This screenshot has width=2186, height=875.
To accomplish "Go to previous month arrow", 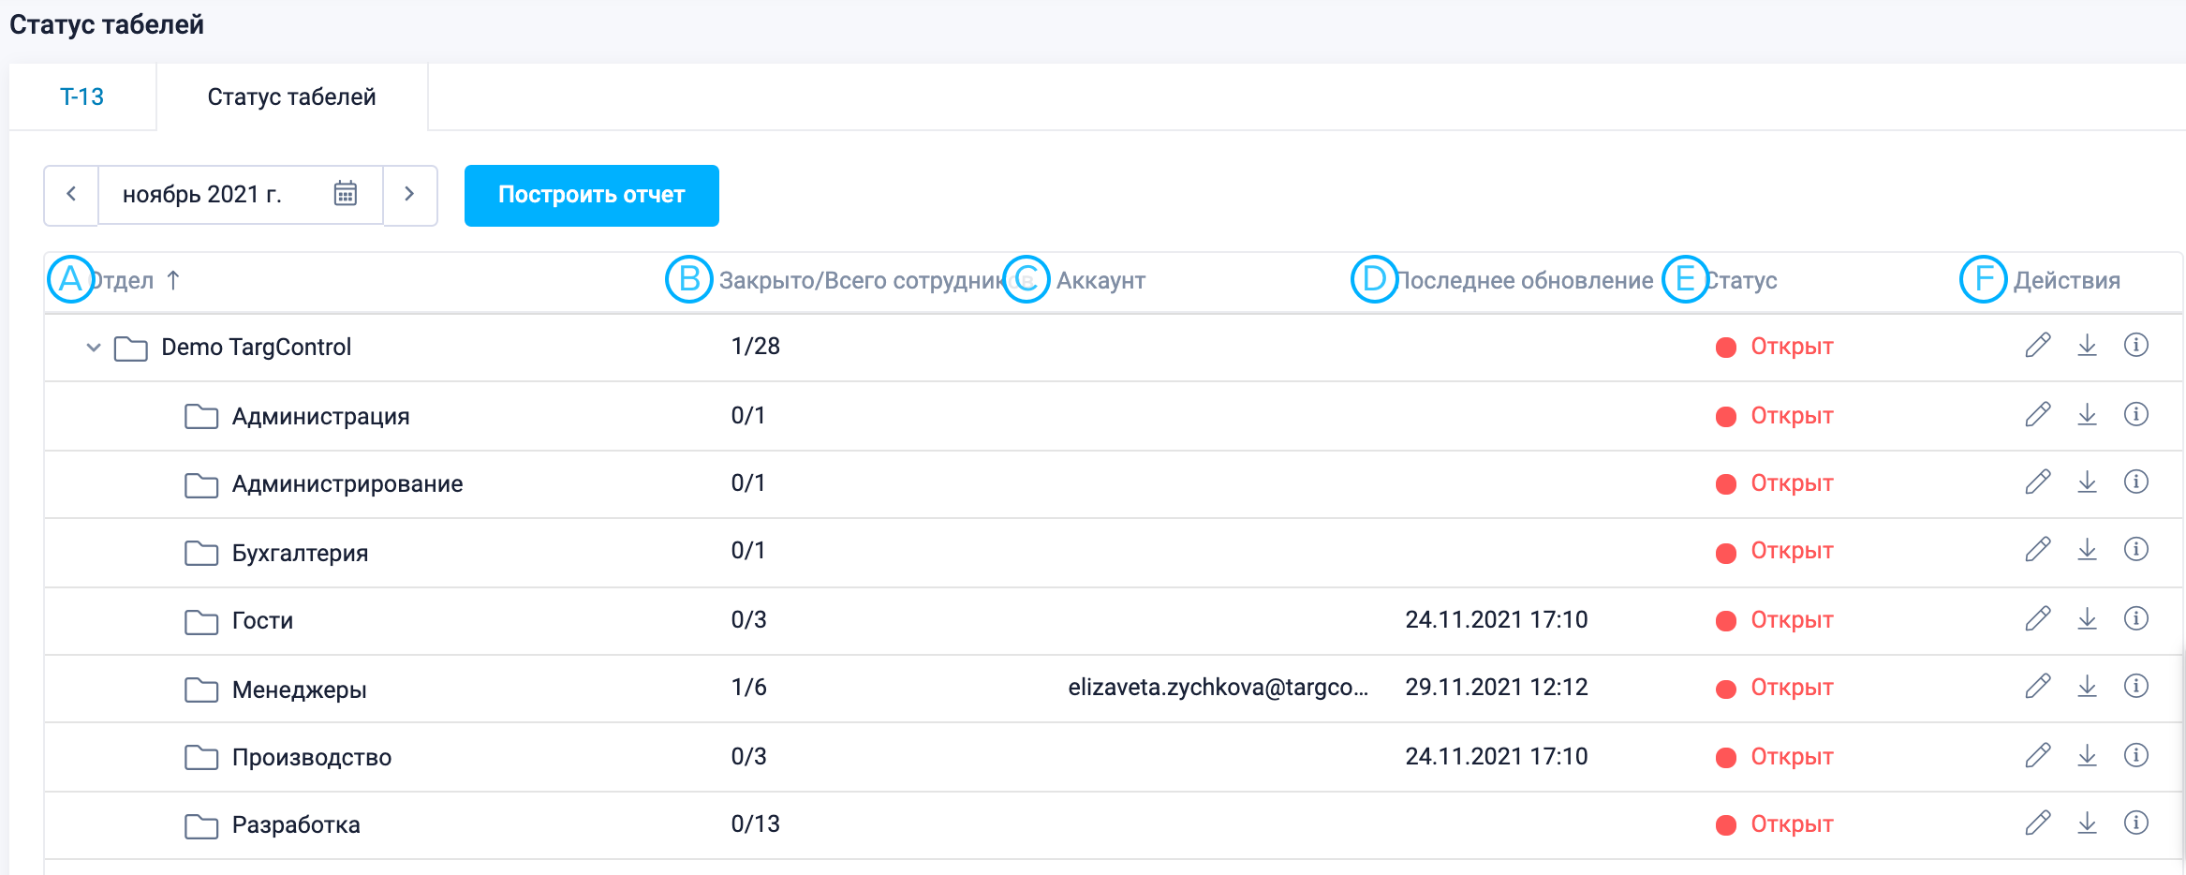I will coord(71,195).
